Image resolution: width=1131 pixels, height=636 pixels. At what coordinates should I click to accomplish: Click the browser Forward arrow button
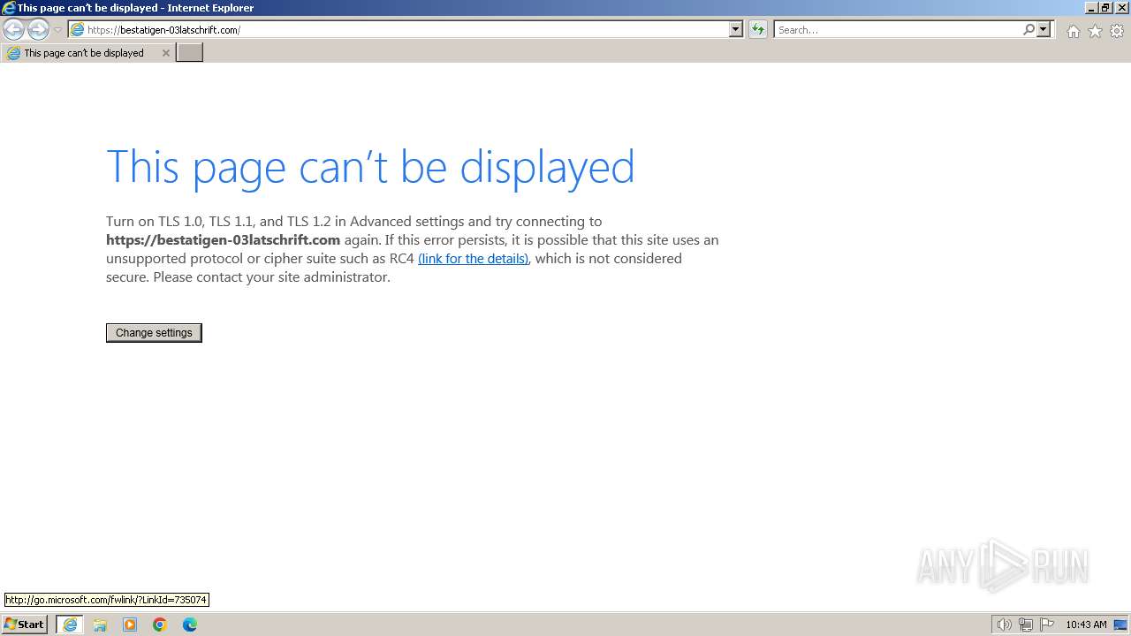[x=38, y=30]
